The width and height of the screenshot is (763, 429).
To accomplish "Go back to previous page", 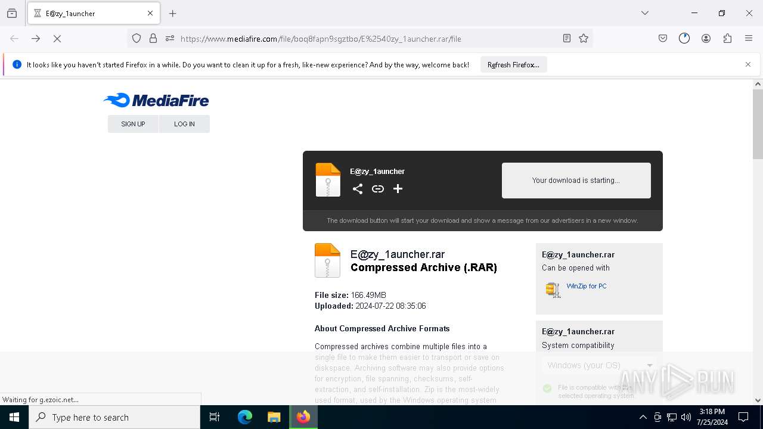I will tap(14, 38).
